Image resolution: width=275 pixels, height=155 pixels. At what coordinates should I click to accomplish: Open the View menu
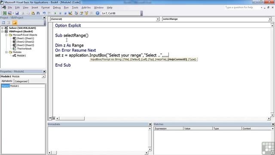pyautogui.click(x=25, y=8)
